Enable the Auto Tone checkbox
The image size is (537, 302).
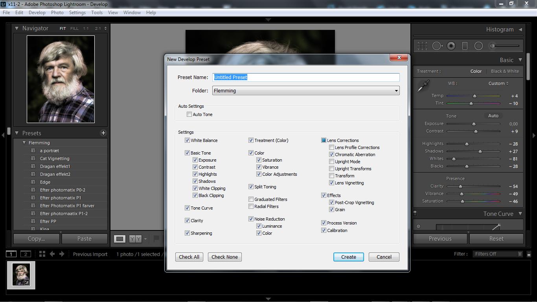coord(189,114)
